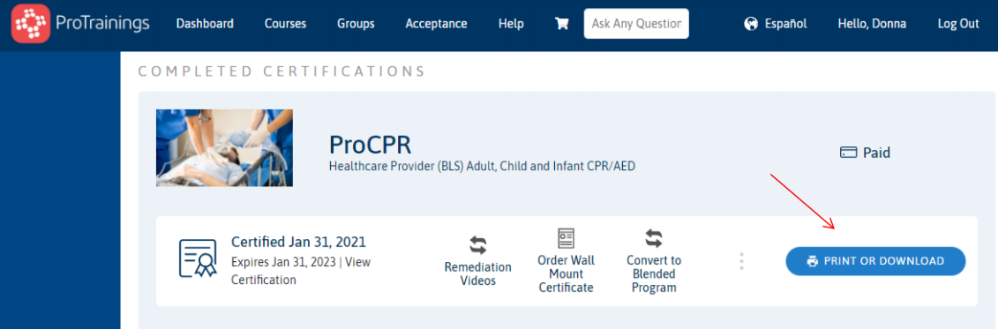The height and width of the screenshot is (329, 998).
Task: Click the Remediation Videos arrows icon
Action: pyautogui.click(x=478, y=245)
